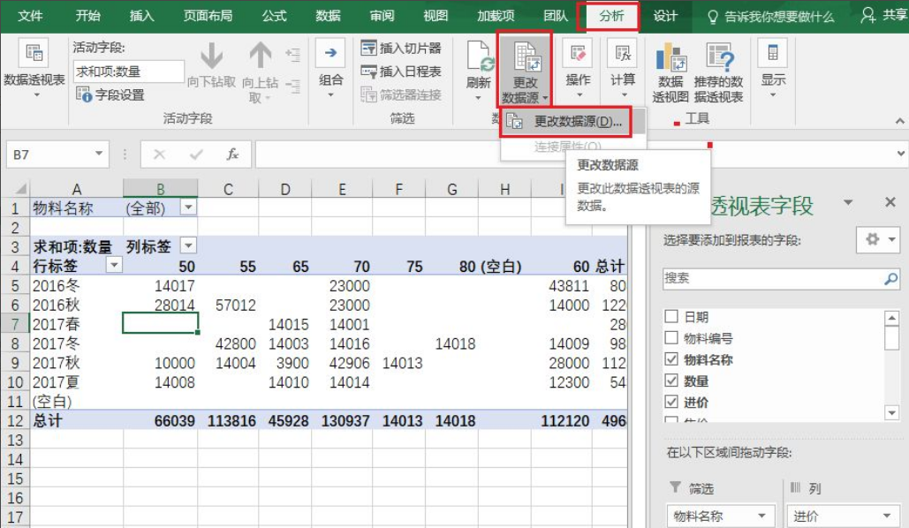
Task: Select 更改数据源(D)... menu item
Action: tap(566, 122)
